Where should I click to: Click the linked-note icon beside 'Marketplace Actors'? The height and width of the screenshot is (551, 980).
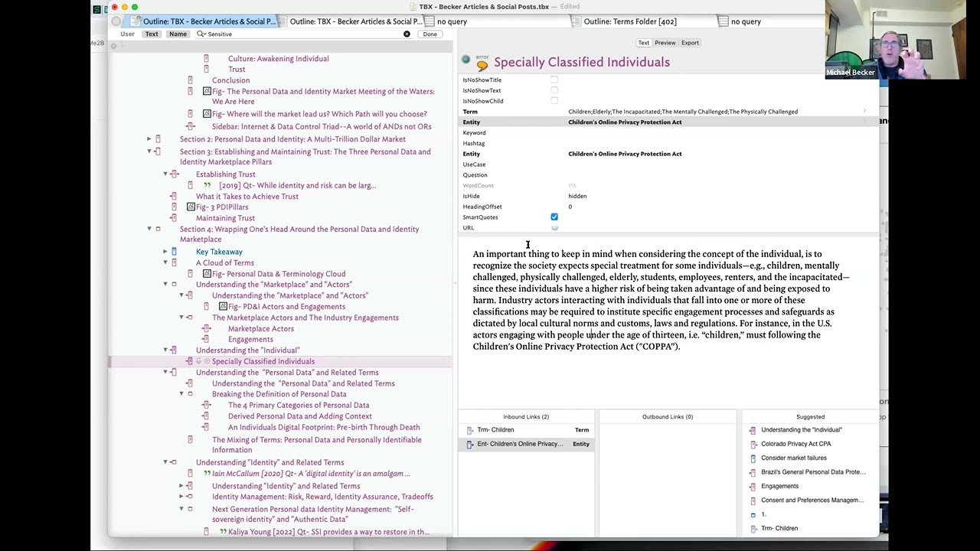pos(206,329)
